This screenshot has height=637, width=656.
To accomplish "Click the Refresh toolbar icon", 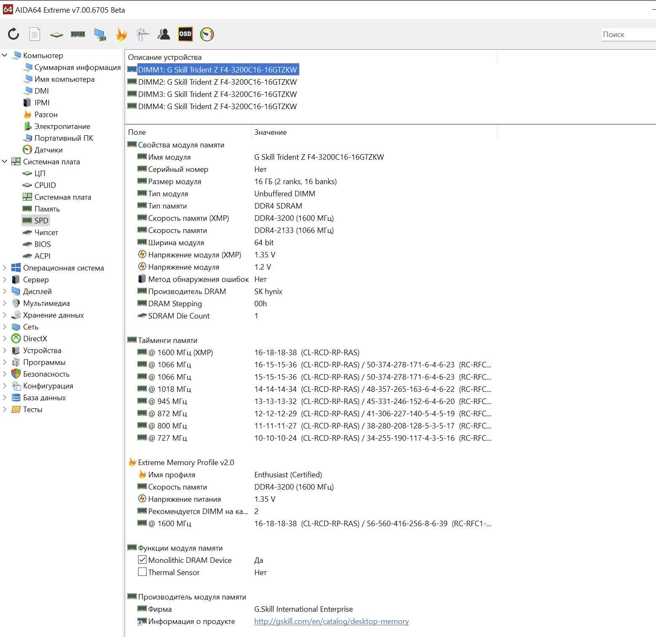I will [x=13, y=34].
